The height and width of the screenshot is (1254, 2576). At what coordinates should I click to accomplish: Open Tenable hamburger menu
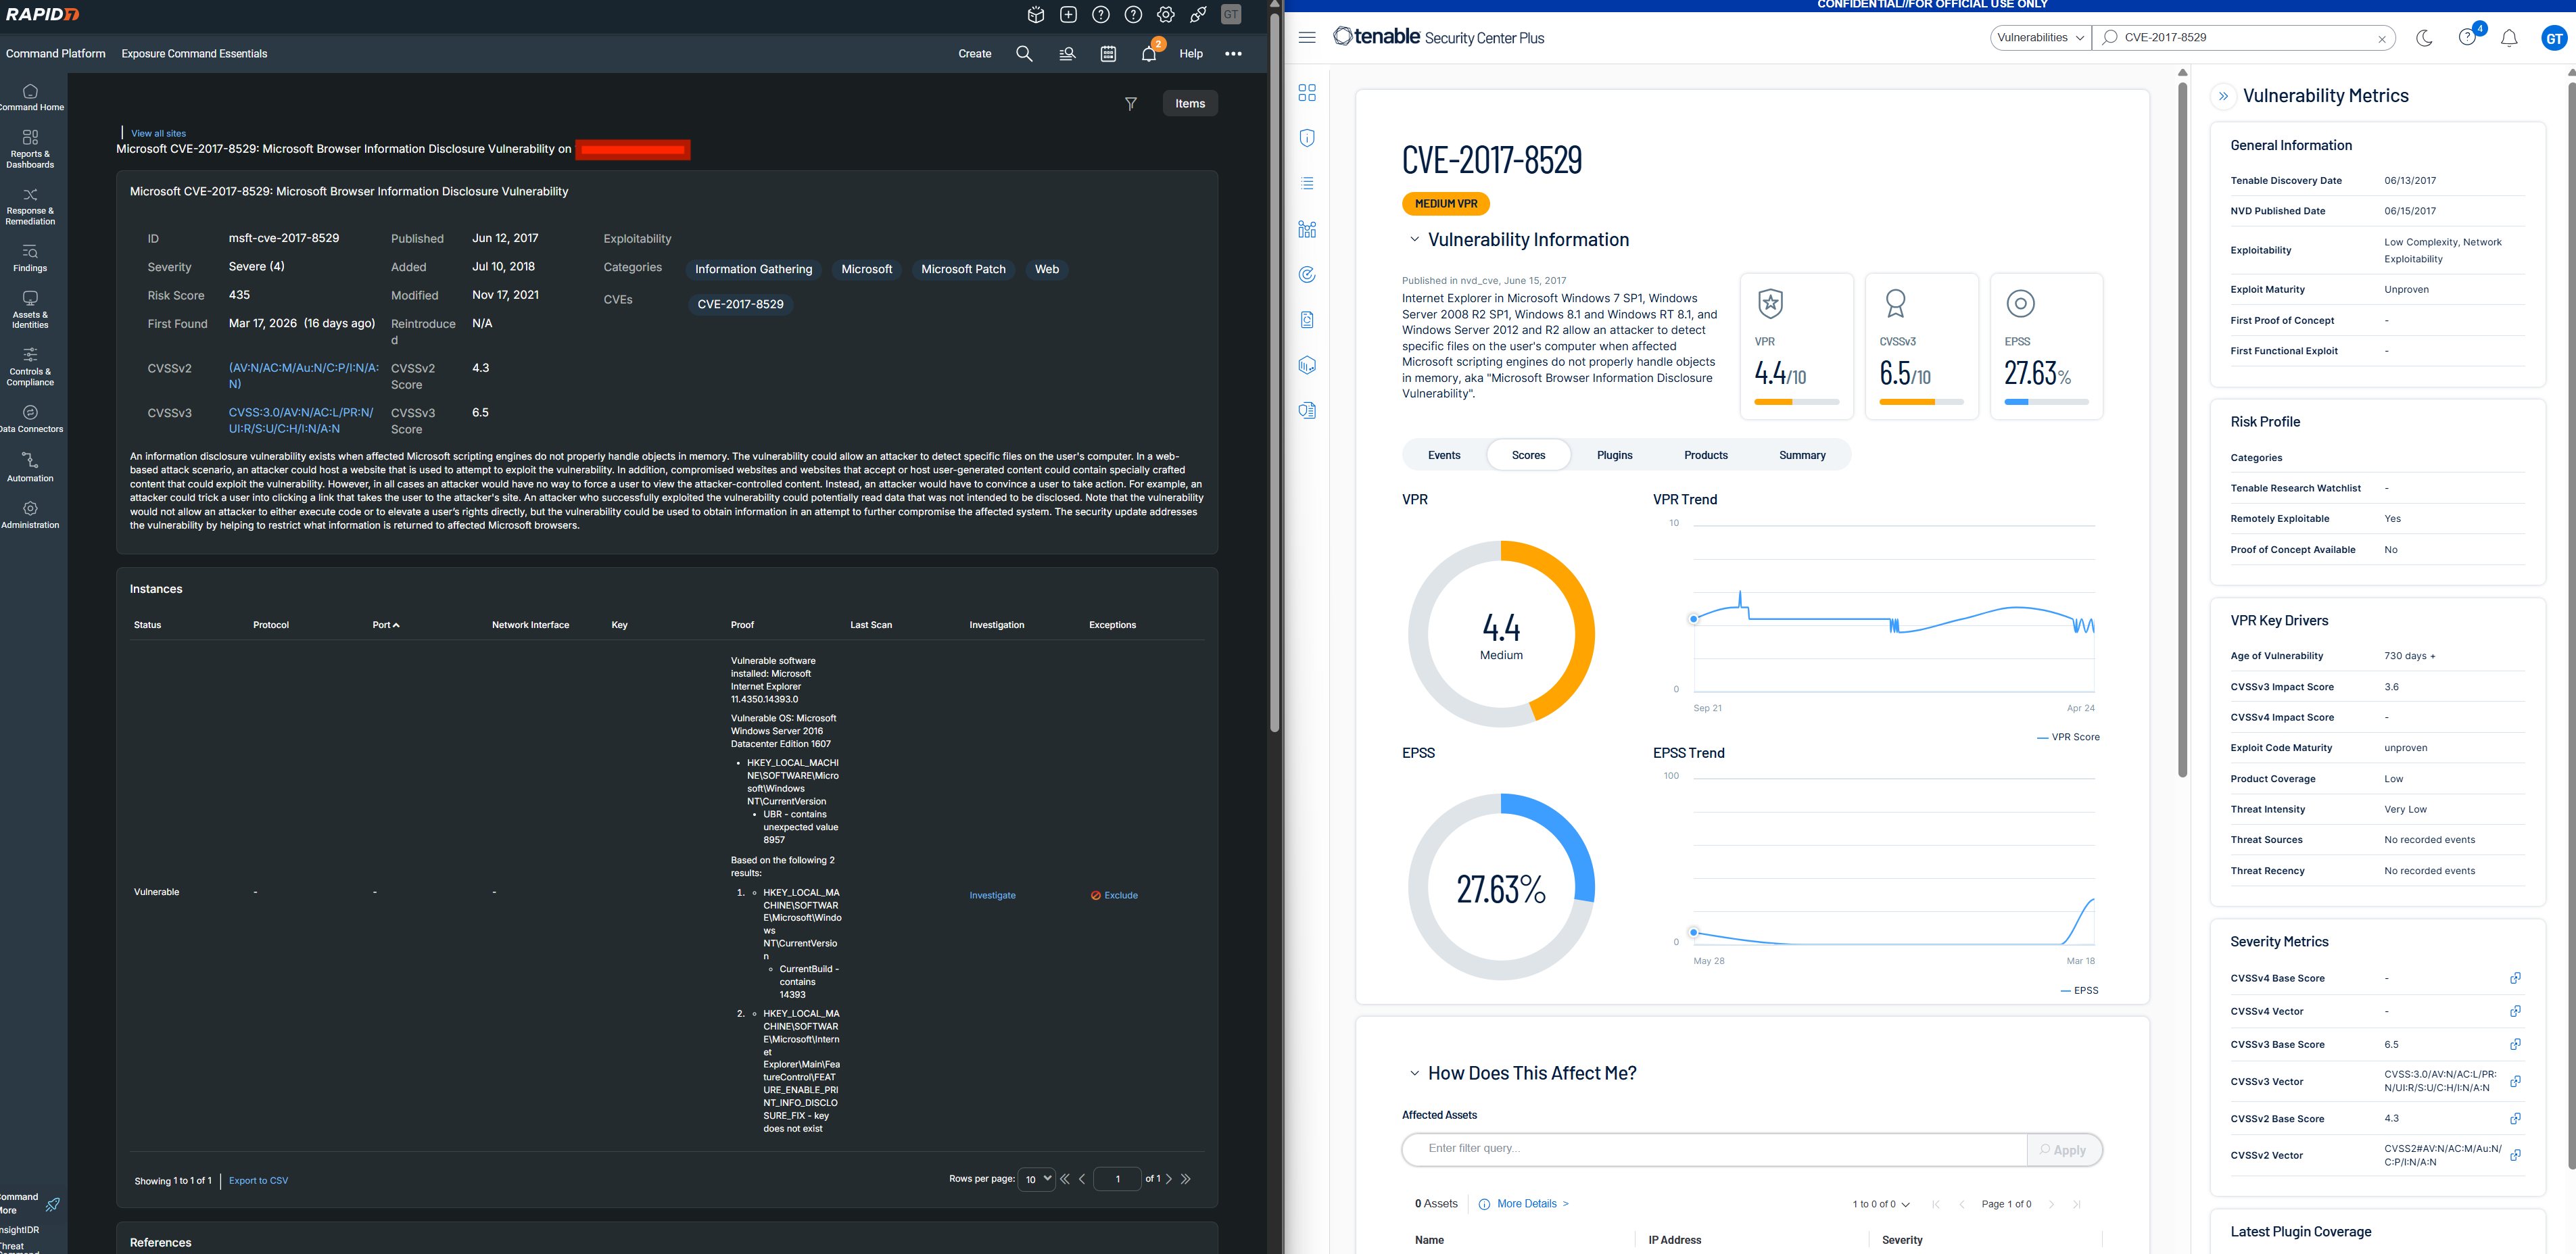(1307, 38)
